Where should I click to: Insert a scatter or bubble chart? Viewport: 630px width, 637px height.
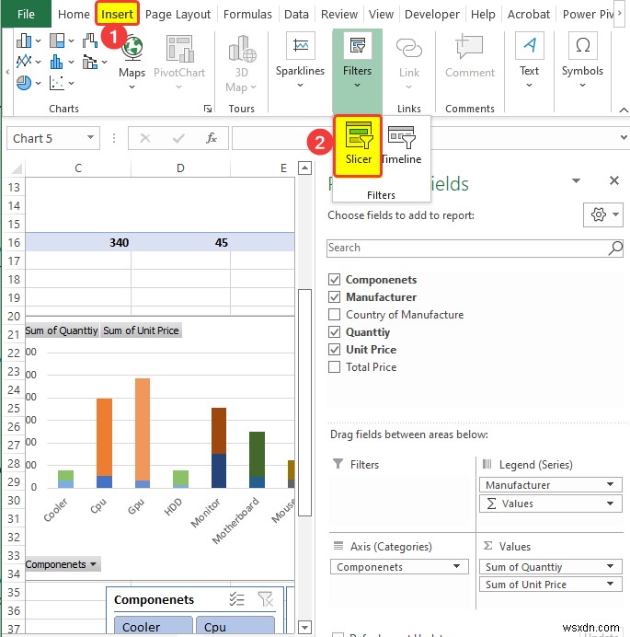pos(61,83)
